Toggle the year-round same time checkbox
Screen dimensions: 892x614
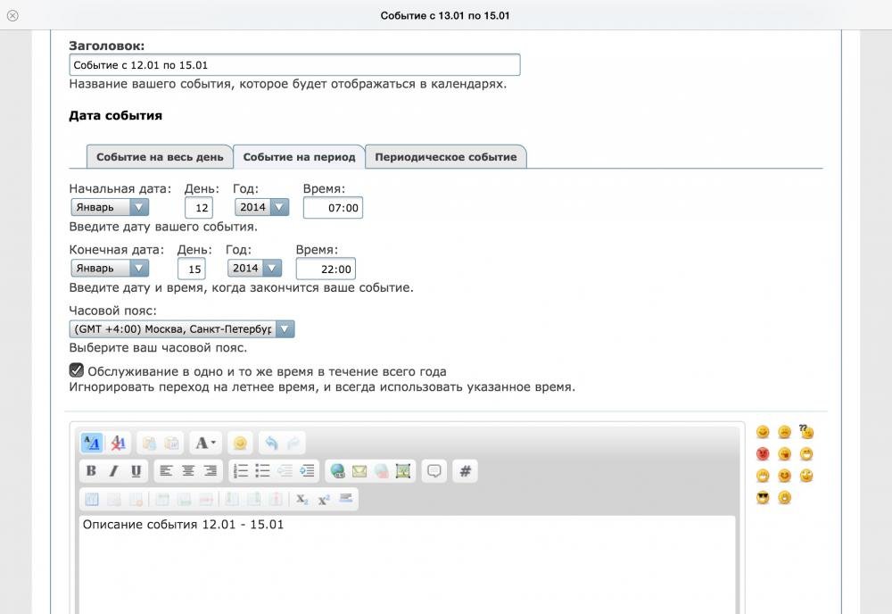pos(77,370)
